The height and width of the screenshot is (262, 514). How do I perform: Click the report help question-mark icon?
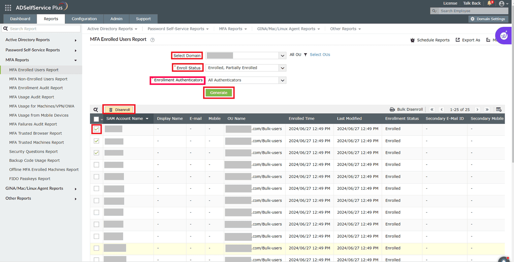click(152, 40)
